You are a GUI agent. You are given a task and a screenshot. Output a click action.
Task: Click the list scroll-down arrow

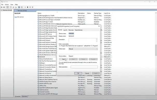click(156, 94)
